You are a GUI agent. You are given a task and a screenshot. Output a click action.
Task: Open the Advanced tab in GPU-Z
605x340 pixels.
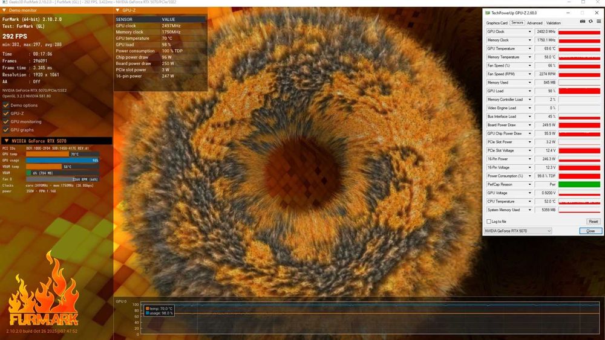[534, 23]
